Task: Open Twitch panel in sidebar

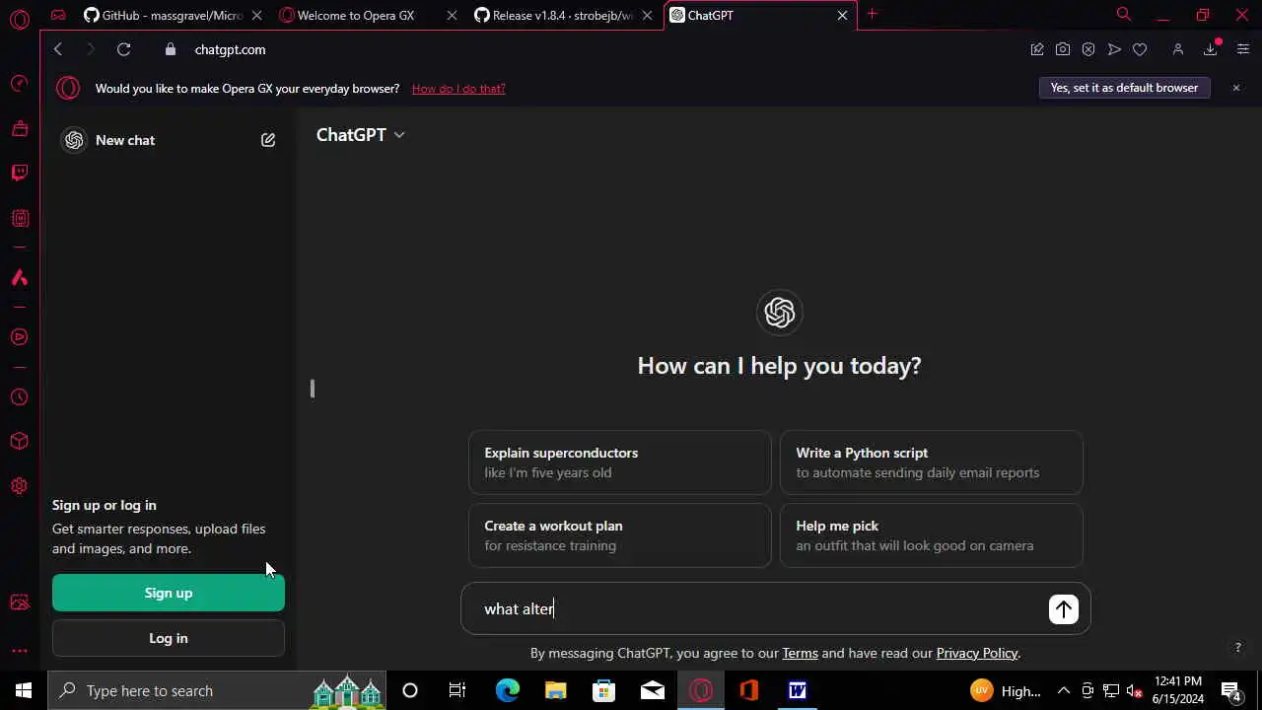Action: click(x=19, y=174)
